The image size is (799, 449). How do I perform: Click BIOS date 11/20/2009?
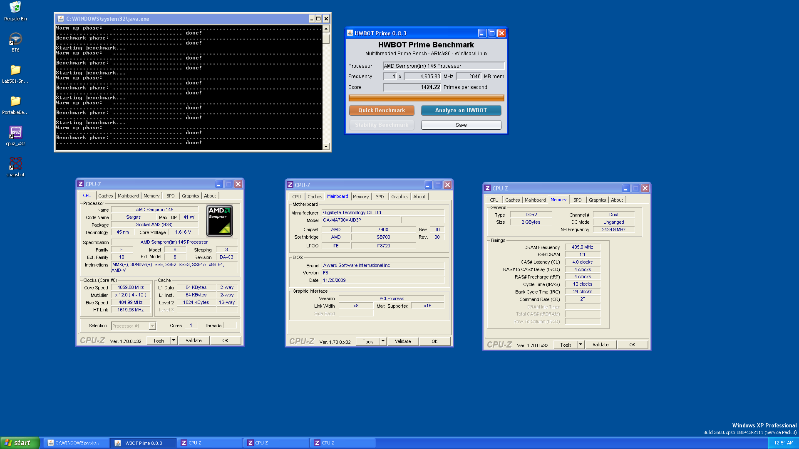pyautogui.click(x=383, y=280)
